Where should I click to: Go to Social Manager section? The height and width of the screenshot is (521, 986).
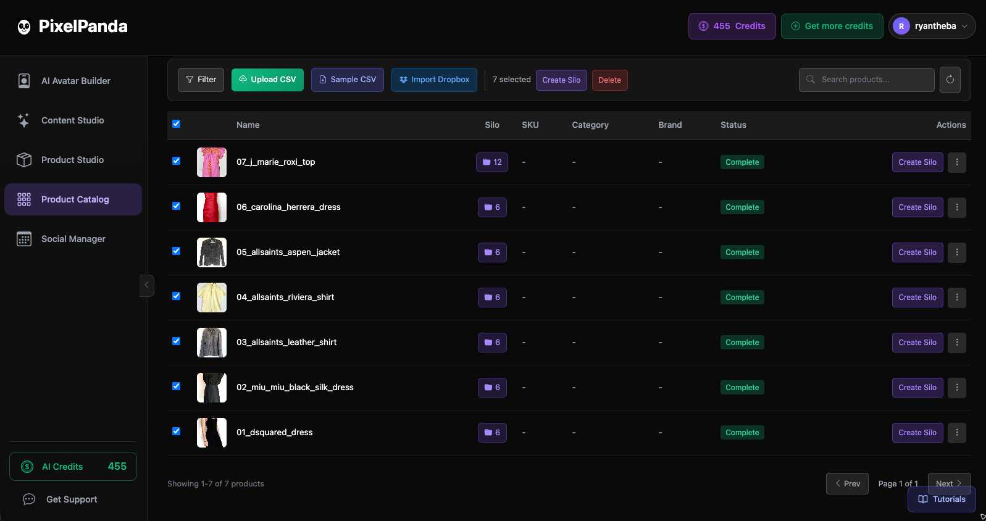pyautogui.click(x=73, y=239)
